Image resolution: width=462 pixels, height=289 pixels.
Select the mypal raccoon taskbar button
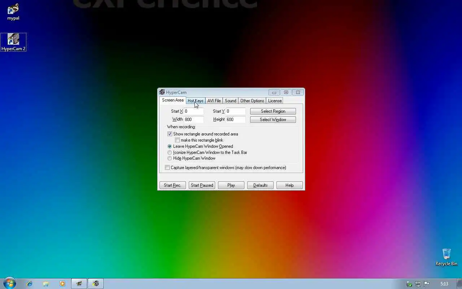[x=79, y=284]
